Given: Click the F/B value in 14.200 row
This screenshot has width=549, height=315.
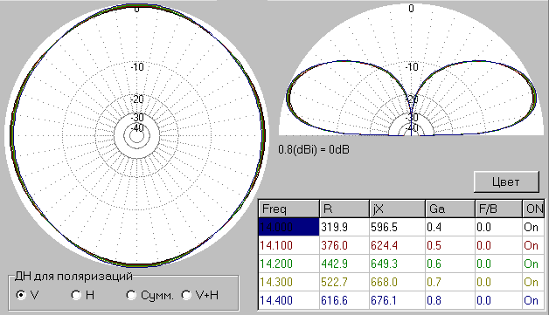Looking at the screenshot, I should 498,264.
